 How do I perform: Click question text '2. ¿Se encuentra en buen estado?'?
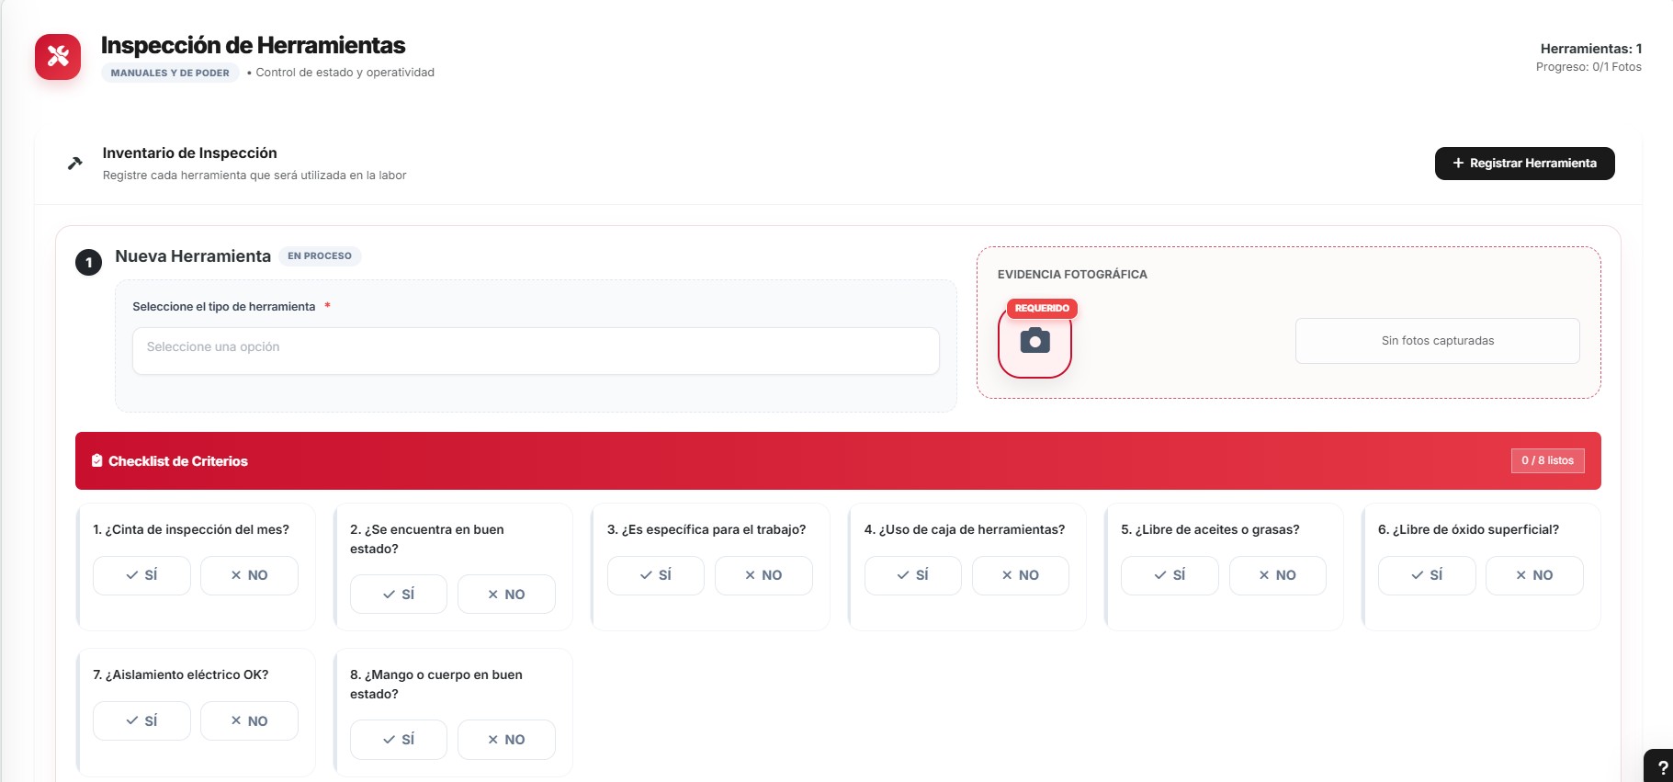point(427,539)
